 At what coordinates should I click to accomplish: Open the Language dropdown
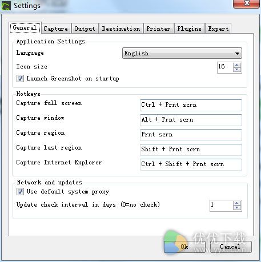182,53
